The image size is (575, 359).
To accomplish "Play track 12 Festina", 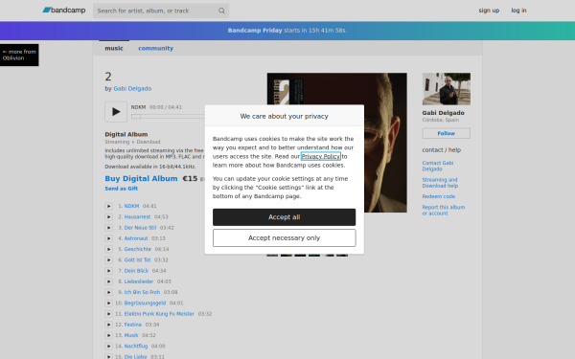I will pos(108,325).
